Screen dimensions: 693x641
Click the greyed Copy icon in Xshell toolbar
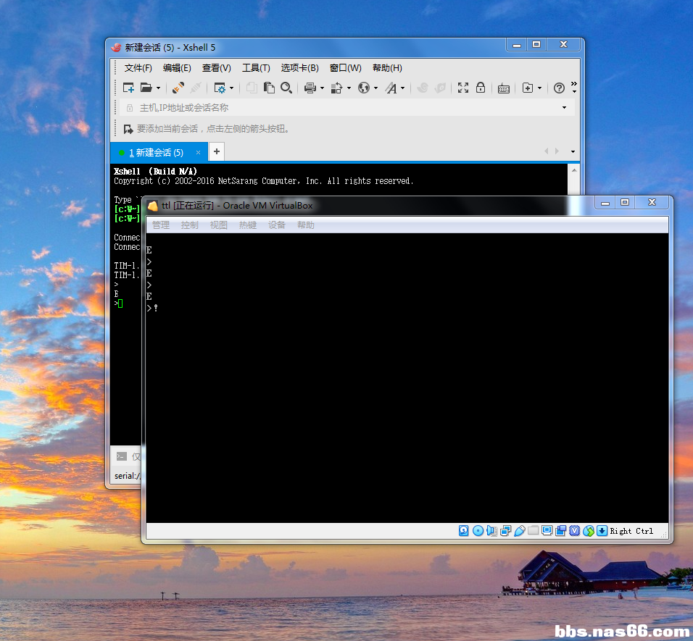(x=252, y=88)
